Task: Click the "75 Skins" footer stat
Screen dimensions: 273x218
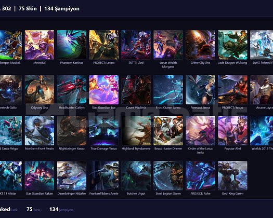Action: 33,209
